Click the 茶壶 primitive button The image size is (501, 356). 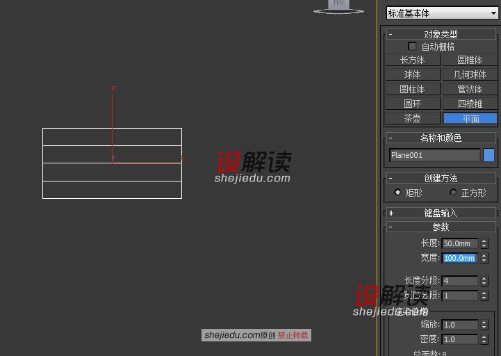413,118
